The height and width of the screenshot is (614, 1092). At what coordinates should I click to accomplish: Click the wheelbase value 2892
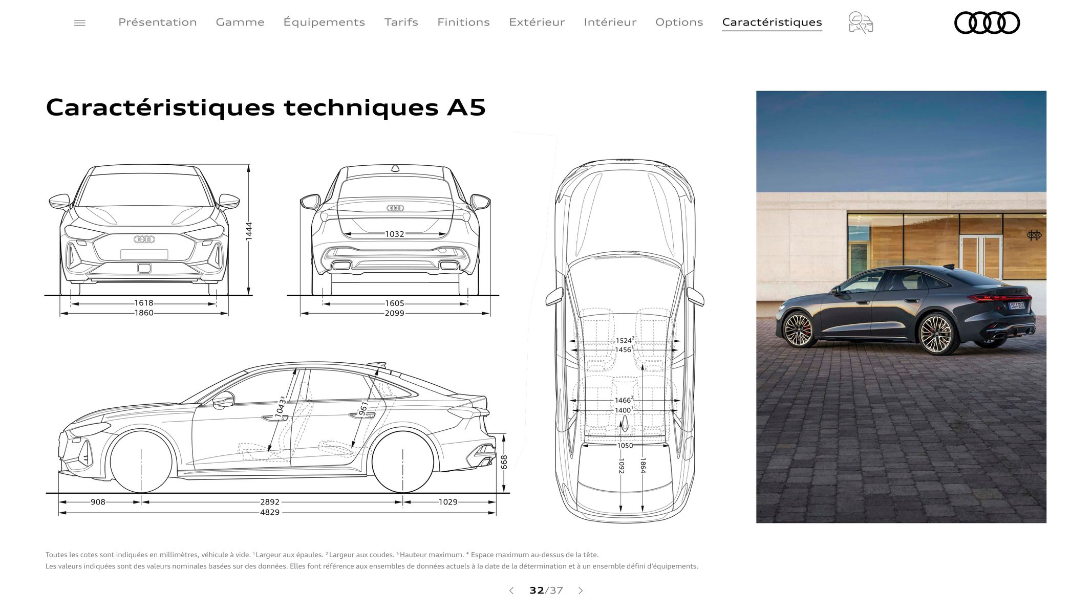pyautogui.click(x=270, y=502)
